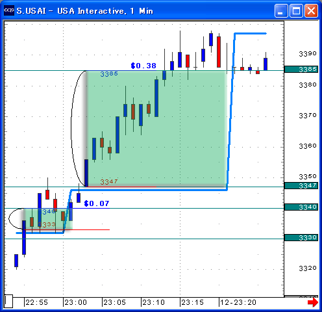Click the brown 3333 label in small zone
The height and width of the screenshot is (312, 322).
pos(47,224)
